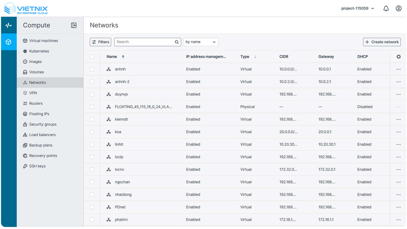Open Security groups menu item
This screenshot has height=229, width=407.
click(43, 124)
